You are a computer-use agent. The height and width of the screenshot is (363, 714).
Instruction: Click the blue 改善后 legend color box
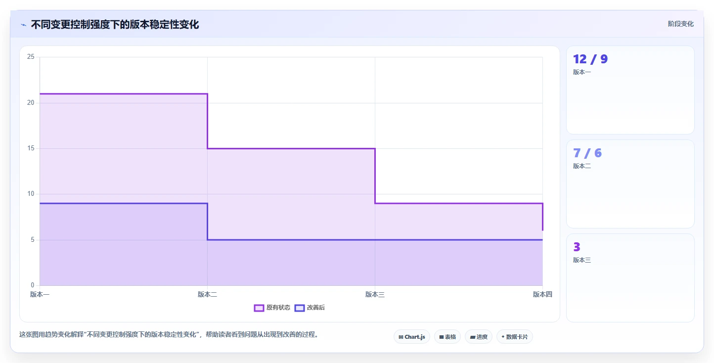click(x=300, y=308)
